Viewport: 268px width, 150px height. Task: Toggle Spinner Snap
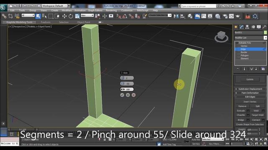137,16
